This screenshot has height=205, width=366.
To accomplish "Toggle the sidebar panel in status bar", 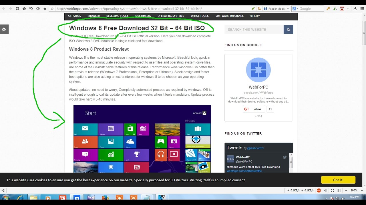I will (3, 190).
